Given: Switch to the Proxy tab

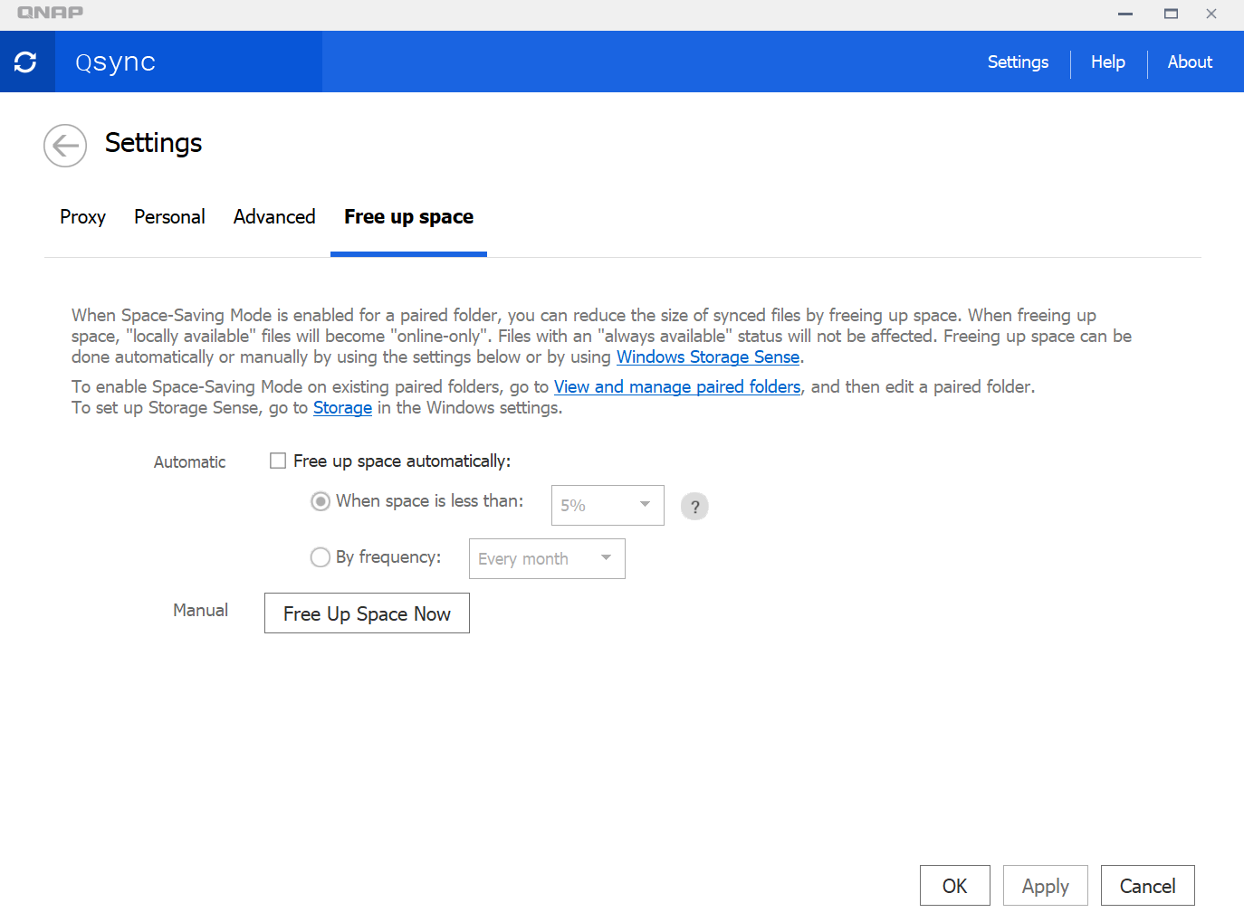Looking at the screenshot, I should click(x=82, y=217).
